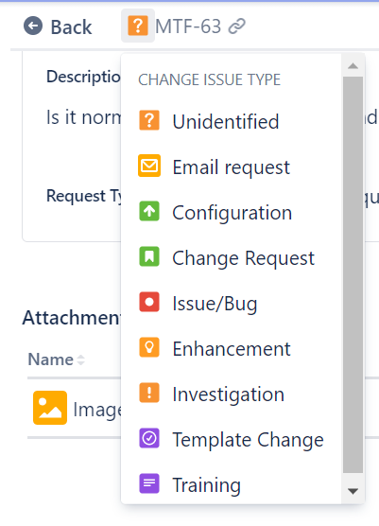Click the orange question mark issue type icon beside MTF-63
379x526 pixels.
pyautogui.click(x=138, y=26)
